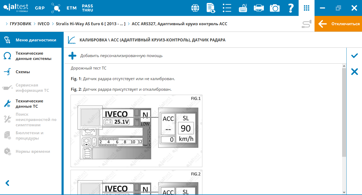Open the virtual keyboard icon
This screenshot has width=362, height=195.
coord(243,8)
